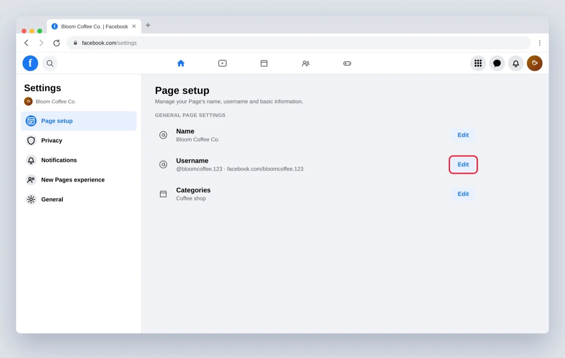Edit the page Name
This screenshot has width=565, height=358.
(463, 135)
